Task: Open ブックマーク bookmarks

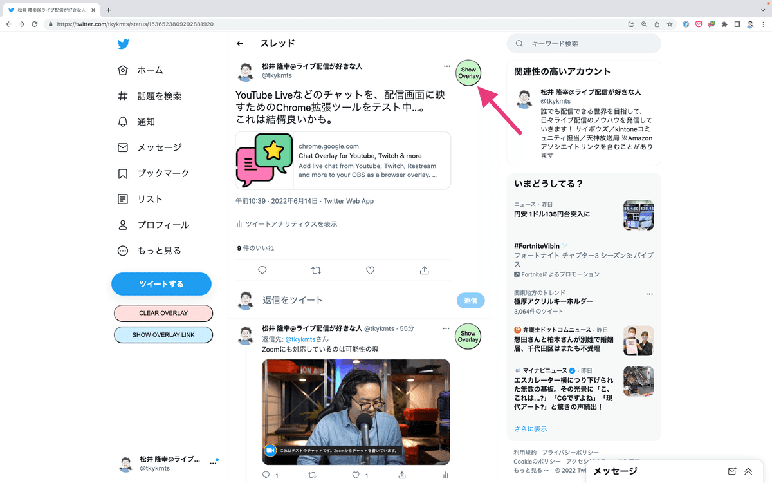Action: tap(154, 173)
